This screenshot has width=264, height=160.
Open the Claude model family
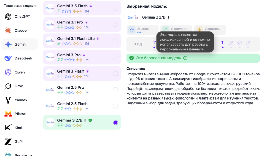[x=20, y=30]
